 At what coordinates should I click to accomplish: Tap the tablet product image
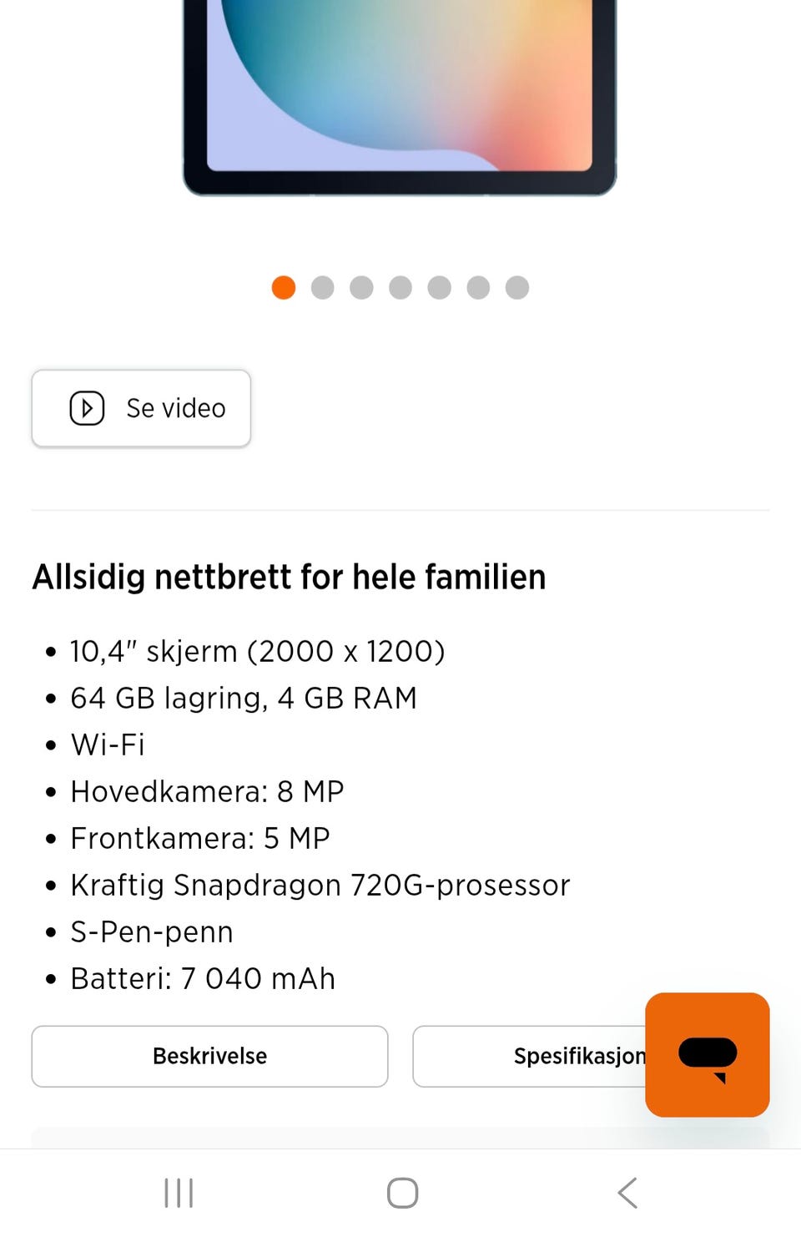click(399, 92)
